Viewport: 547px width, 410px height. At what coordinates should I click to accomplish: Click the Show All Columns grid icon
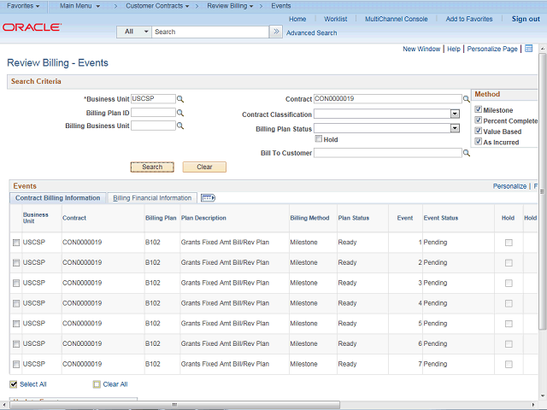[208, 198]
